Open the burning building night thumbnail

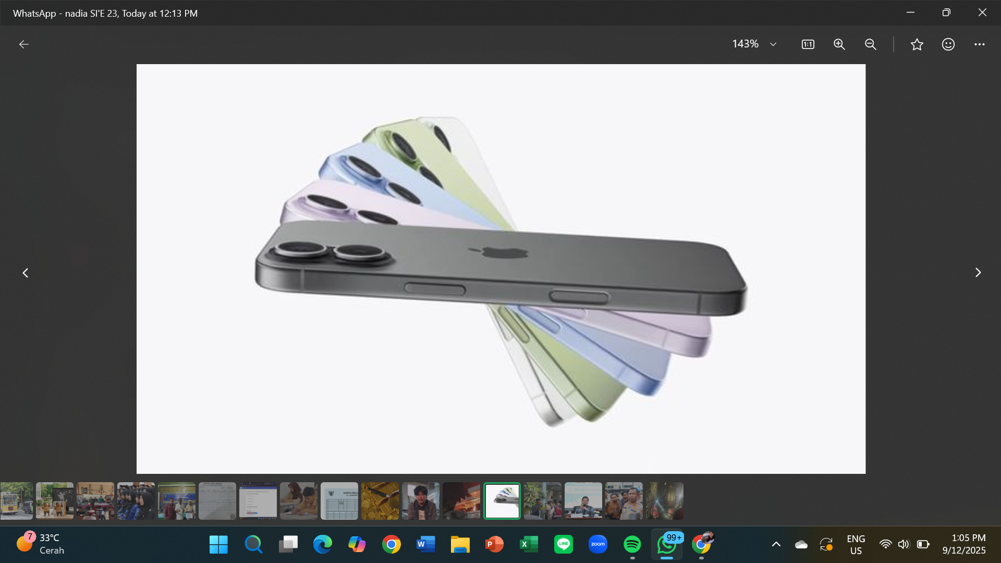tap(461, 501)
